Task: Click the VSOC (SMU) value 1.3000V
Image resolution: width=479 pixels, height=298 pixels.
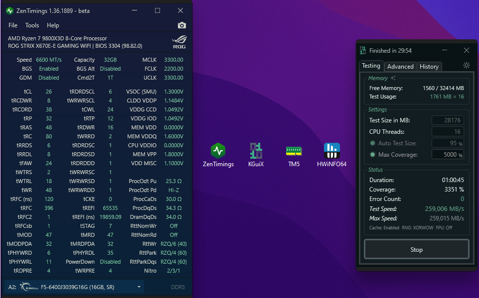Action: coord(173,92)
